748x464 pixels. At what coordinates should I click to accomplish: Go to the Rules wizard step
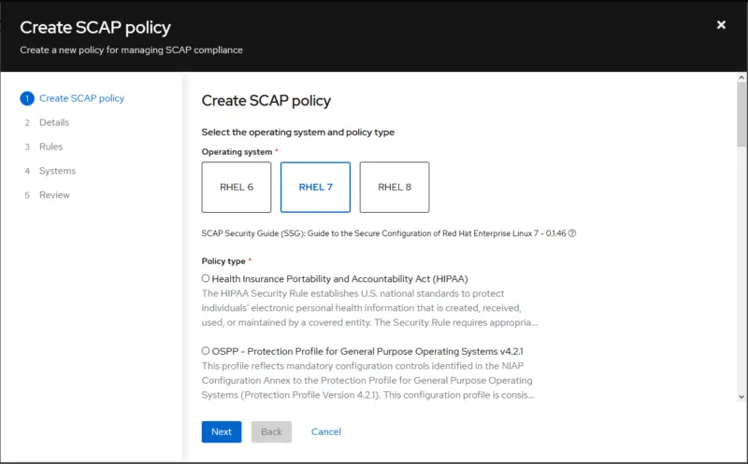point(51,147)
